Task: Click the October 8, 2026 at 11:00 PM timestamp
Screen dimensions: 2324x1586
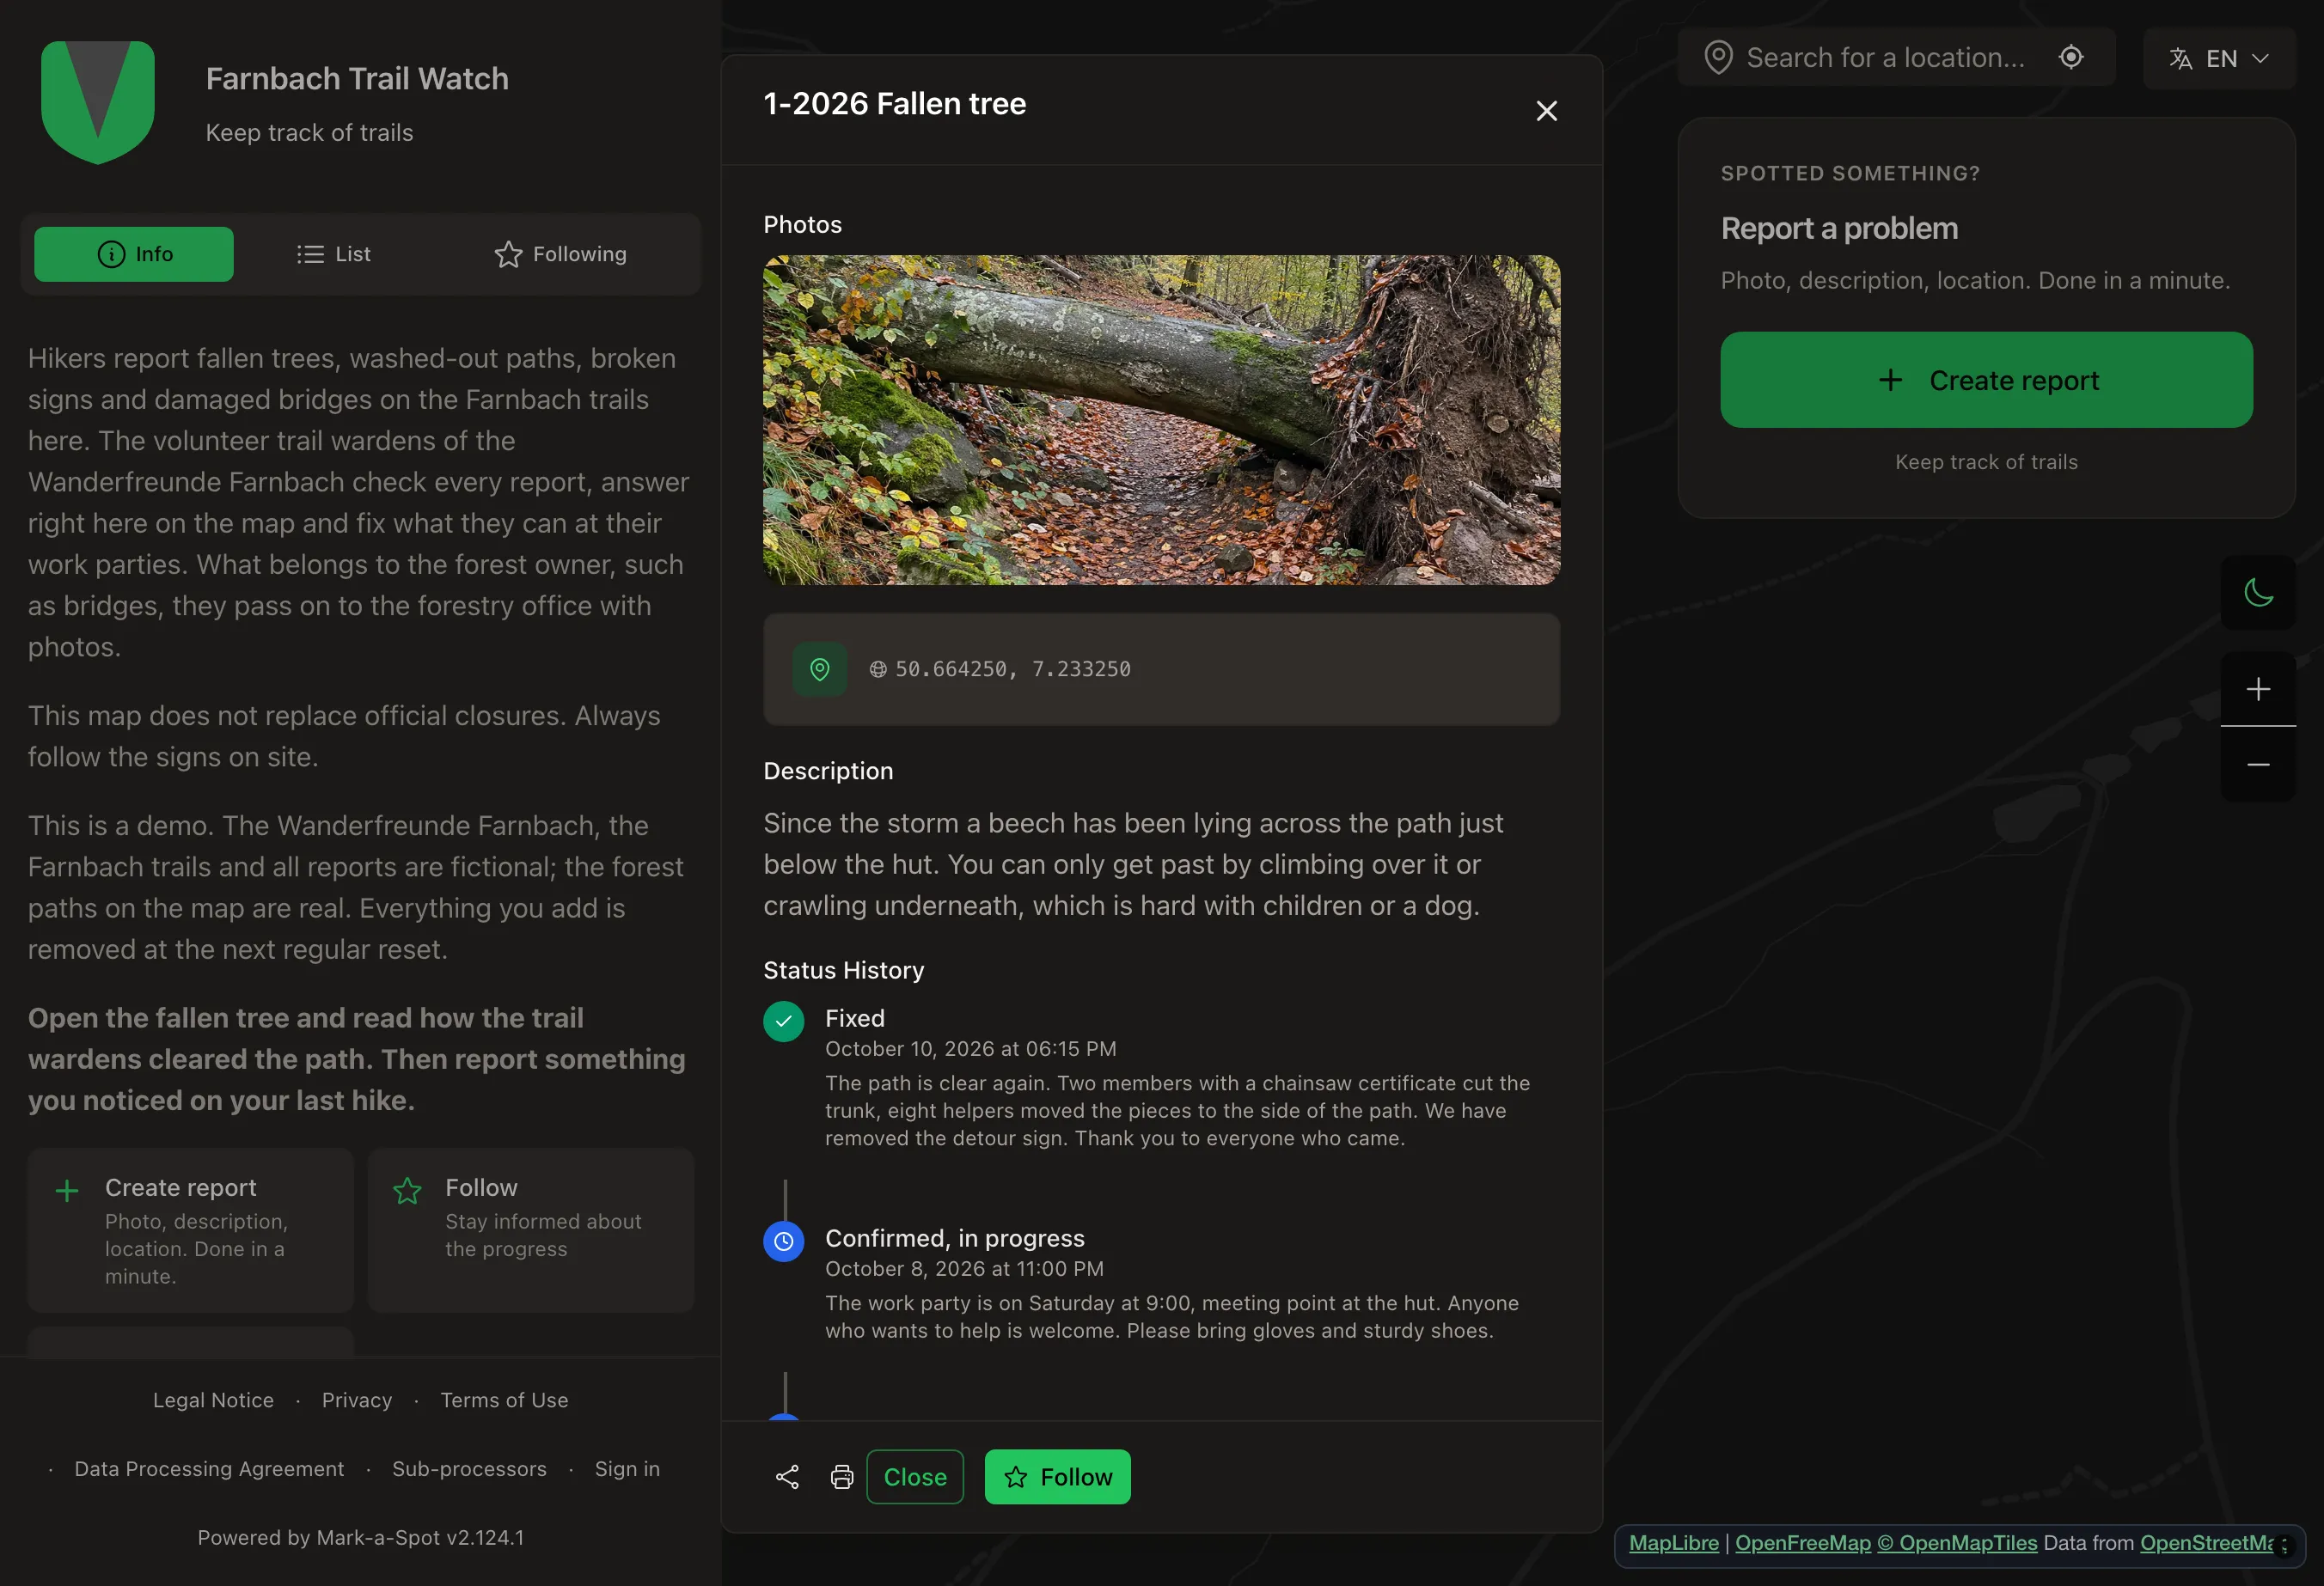Action: pyautogui.click(x=964, y=1268)
